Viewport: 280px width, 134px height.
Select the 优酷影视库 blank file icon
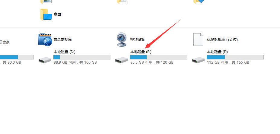pyautogui.click(x=198, y=40)
